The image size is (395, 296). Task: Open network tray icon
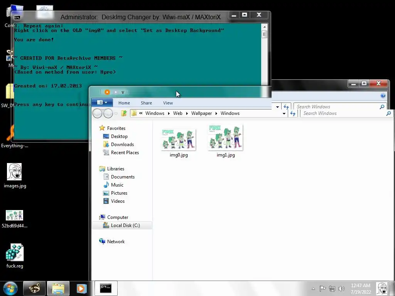332,289
